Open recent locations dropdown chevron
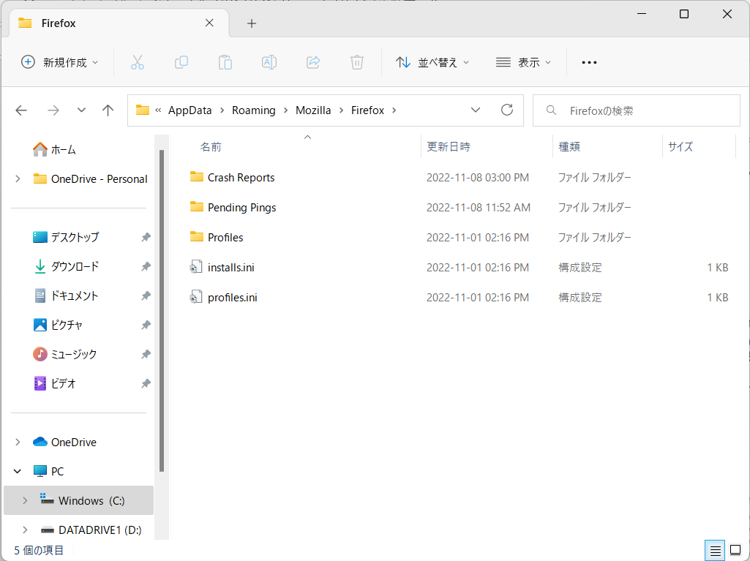The width and height of the screenshot is (750, 561). click(x=81, y=110)
